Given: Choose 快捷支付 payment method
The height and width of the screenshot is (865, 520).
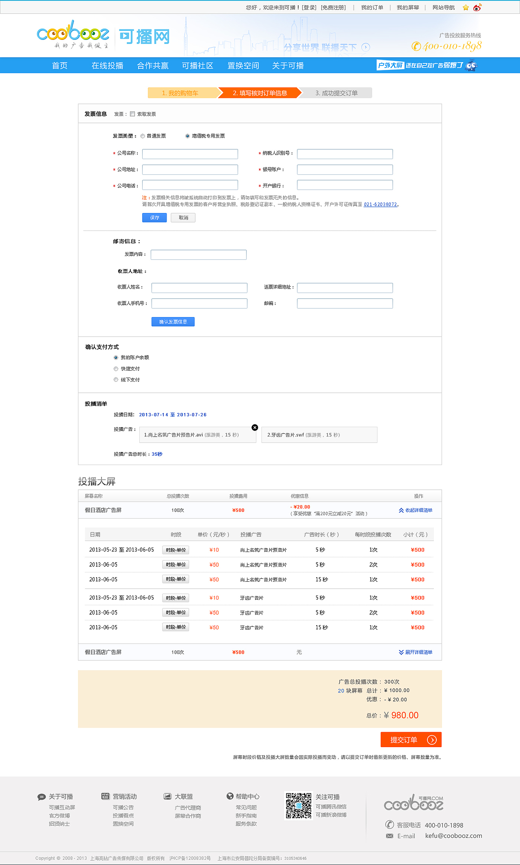Looking at the screenshot, I should [116, 369].
